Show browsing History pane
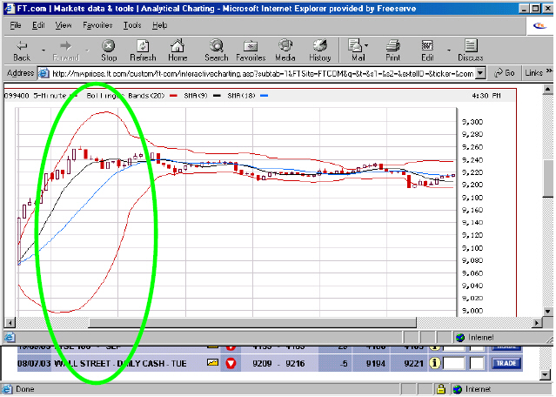 coord(320,50)
